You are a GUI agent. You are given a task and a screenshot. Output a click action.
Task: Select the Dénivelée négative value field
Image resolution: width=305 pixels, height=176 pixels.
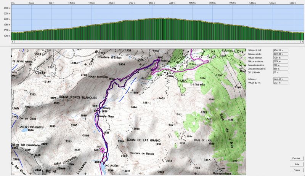point(280,68)
